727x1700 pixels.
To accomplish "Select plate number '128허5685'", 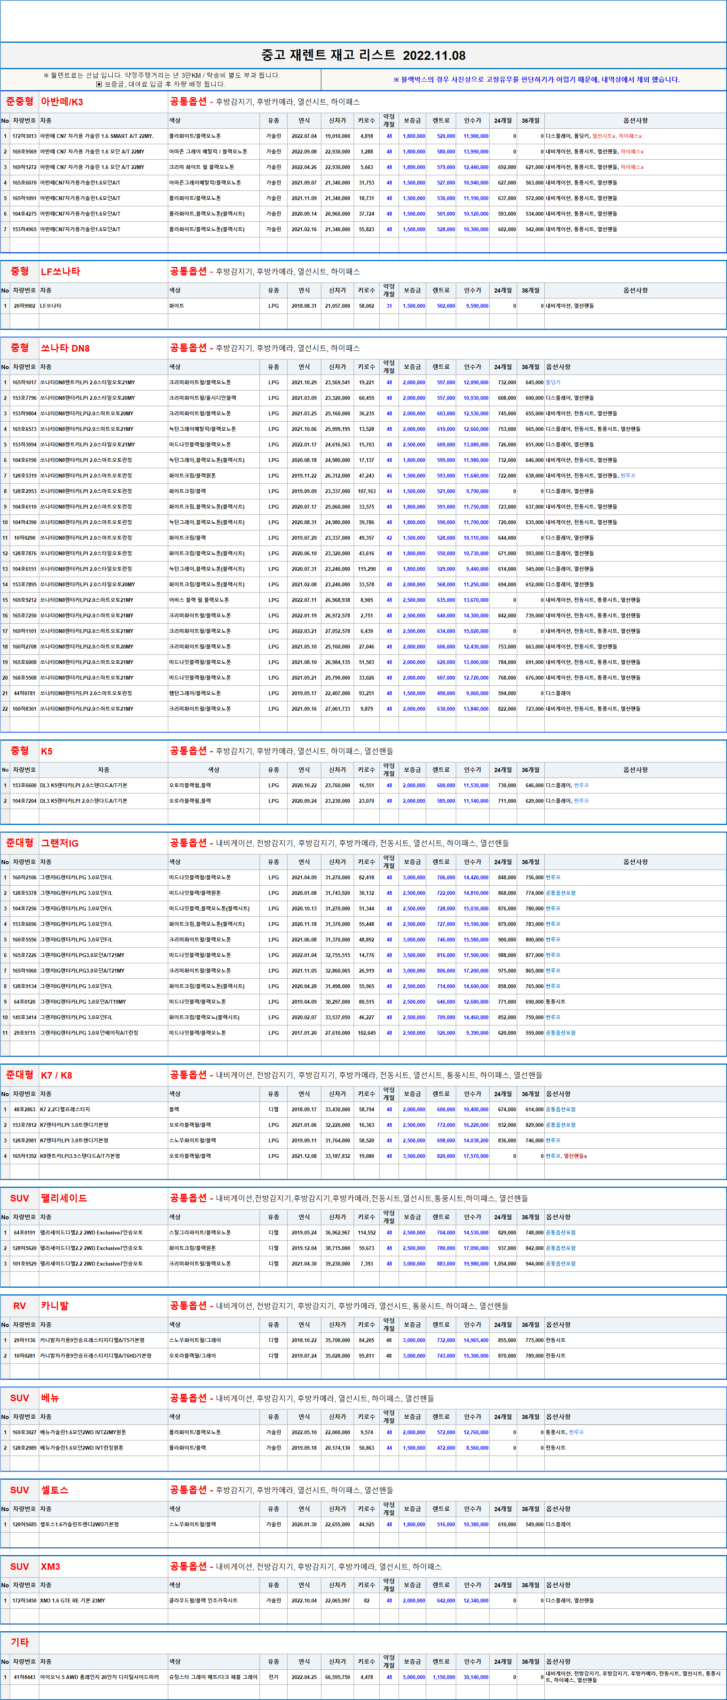I will click(24, 1524).
